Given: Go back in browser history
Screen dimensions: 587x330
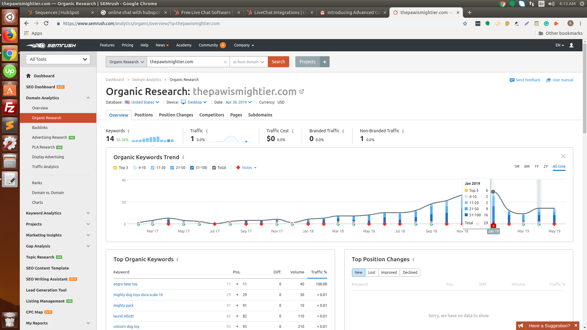Looking at the screenshot, I should click(27, 23).
